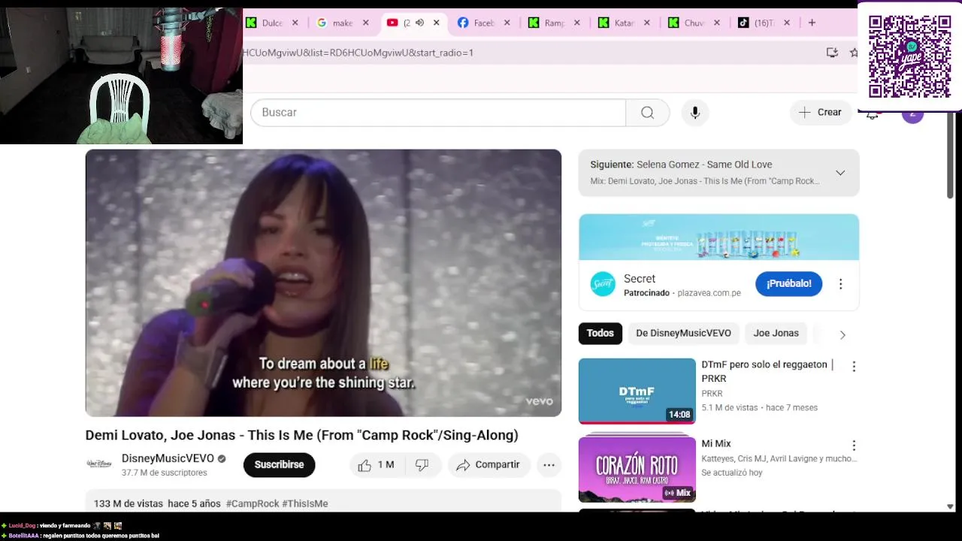Mute the YouTube tab via speaker icon
Screen dimensions: 962x541
[420, 23]
